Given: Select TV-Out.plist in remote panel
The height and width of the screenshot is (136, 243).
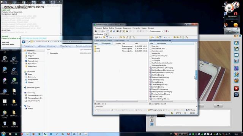Looking at the screenshot, I should point(156,60).
